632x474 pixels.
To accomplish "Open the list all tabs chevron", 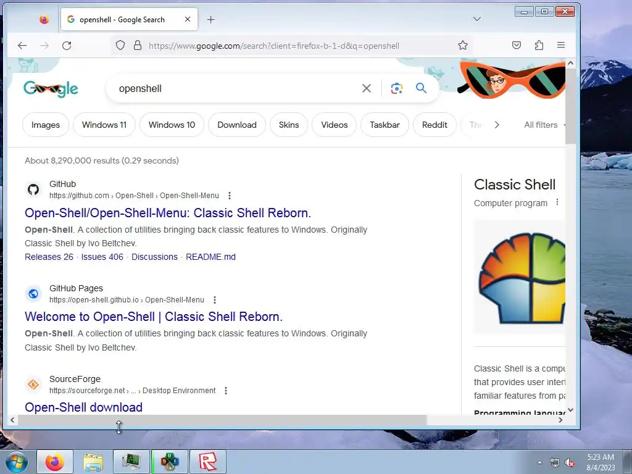I will point(477,19).
